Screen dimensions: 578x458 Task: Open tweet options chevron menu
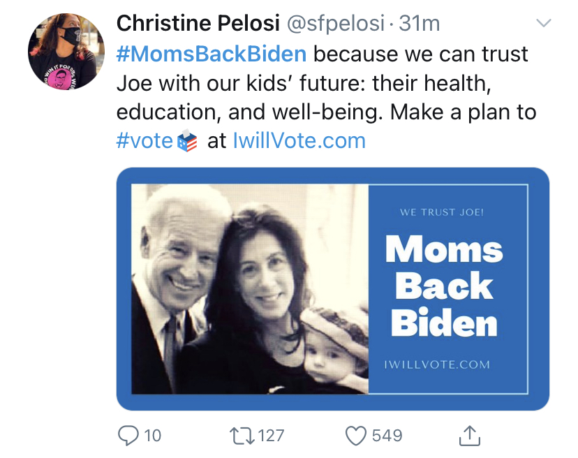point(543,23)
